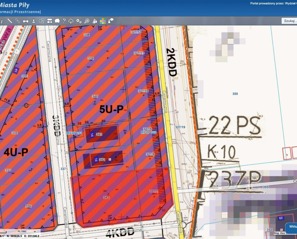Screen dimensions: 297x239
Task: Click the street view person icon
Action: (33, 21)
